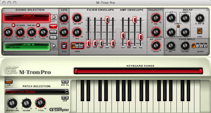Open the MIDI CCs dropdown
The height and width of the screenshot is (113, 211).
(65, 82)
